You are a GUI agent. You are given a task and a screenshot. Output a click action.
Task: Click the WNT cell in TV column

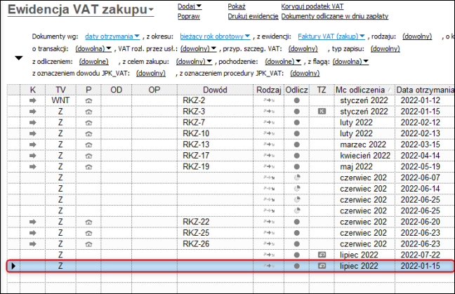coord(60,100)
